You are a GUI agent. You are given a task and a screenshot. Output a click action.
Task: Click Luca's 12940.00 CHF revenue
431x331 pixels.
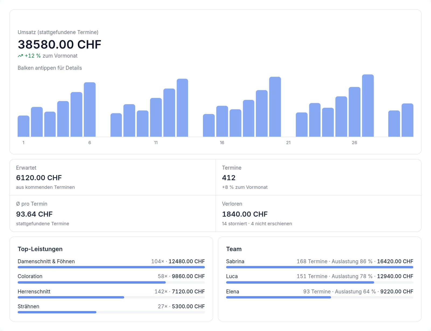pyautogui.click(x=395, y=276)
